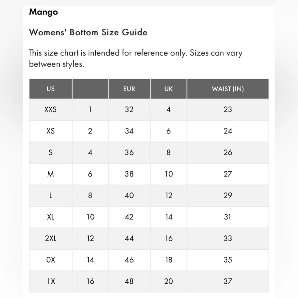Click EUR size 38 cell
This screenshot has height=298, width=298.
129,174
